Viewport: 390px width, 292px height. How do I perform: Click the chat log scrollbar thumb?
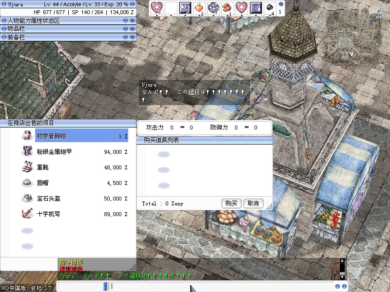[x=342, y=273]
